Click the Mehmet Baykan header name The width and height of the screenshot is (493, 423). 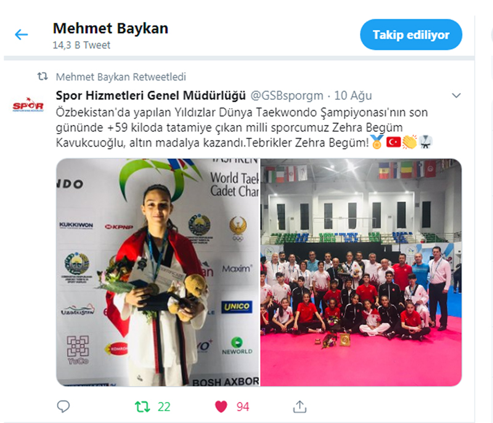pos(110,28)
